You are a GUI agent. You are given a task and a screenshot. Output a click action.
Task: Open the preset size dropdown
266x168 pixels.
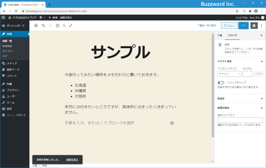[x=229, y=74]
